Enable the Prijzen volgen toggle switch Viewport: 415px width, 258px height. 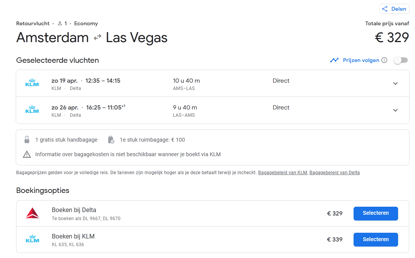click(401, 60)
